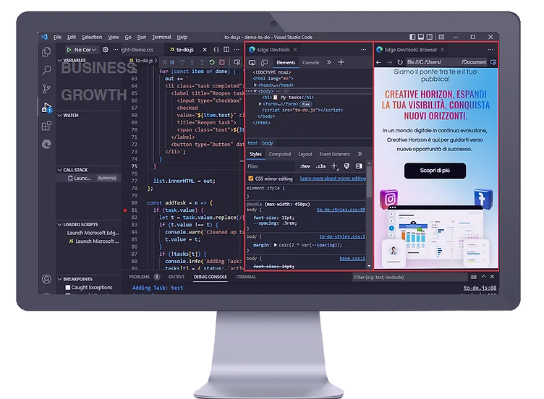The image size is (544, 399).
Task: Open the Accounts icon in the activity bar
Action: coord(46,279)
